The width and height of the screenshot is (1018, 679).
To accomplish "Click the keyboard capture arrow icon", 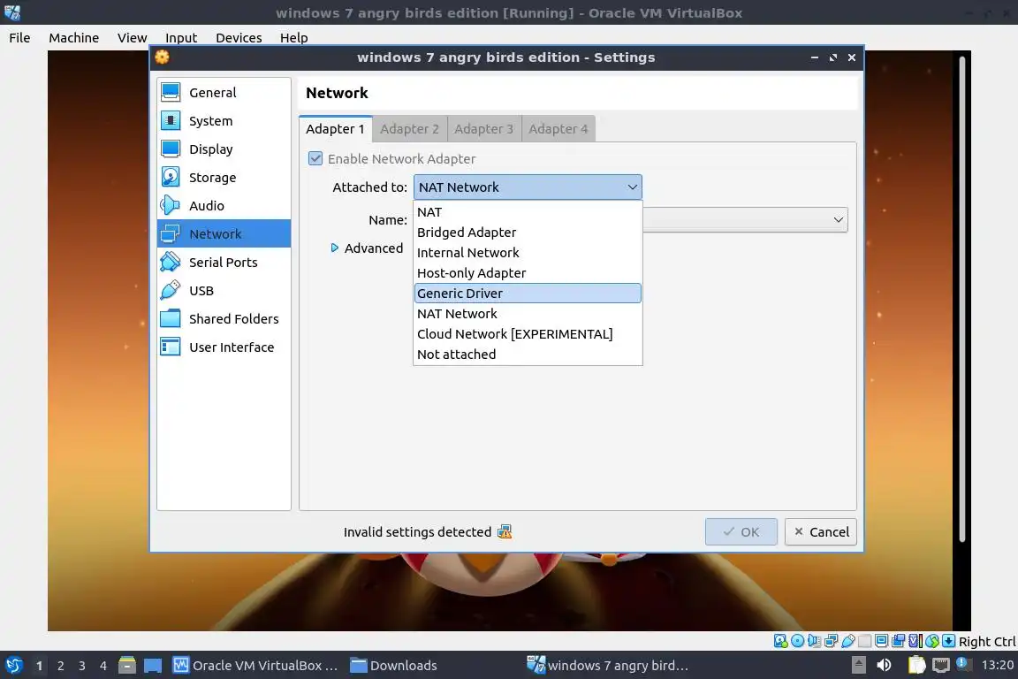I will tap(948, 641).
